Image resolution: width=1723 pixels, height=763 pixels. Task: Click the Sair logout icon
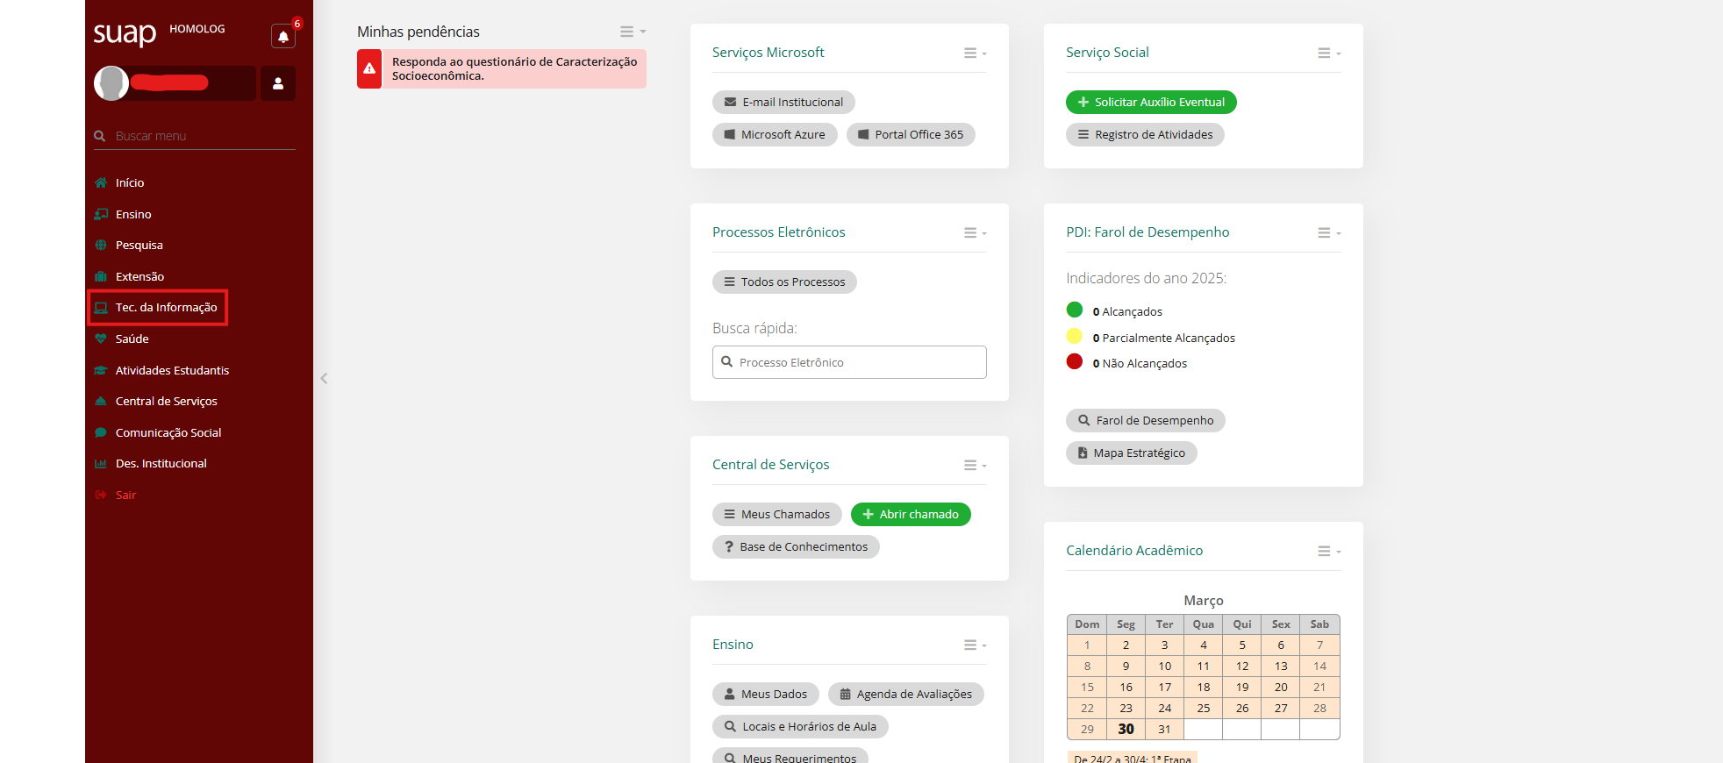(101, 496)
